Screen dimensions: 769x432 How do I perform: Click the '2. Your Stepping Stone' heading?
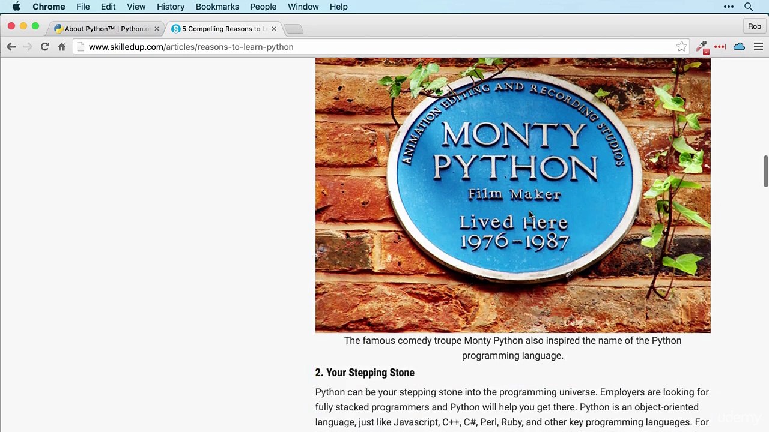click(365, 373)
